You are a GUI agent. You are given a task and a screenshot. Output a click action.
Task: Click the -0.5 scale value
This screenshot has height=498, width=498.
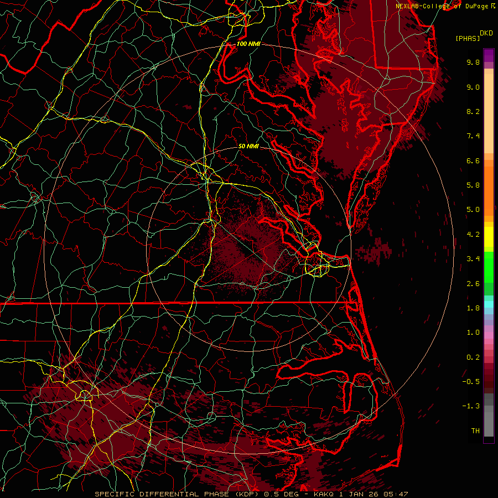(471, 382)
